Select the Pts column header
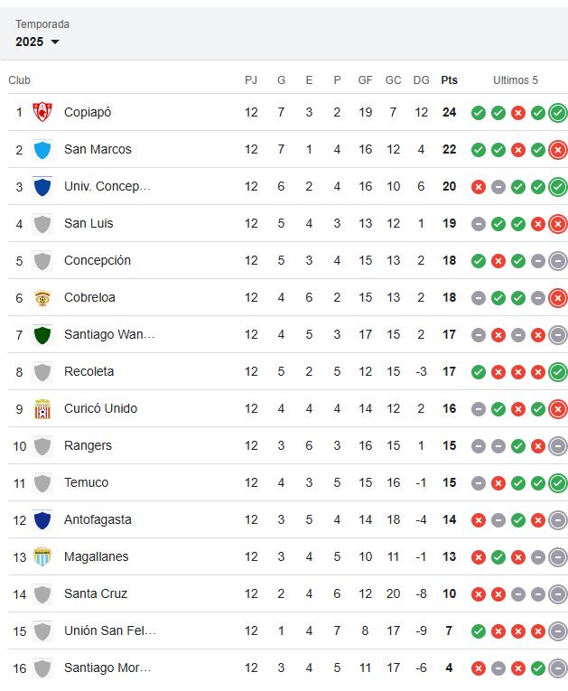Image resolution: width=568 pixels, height=691 pixels. [449, 80]
